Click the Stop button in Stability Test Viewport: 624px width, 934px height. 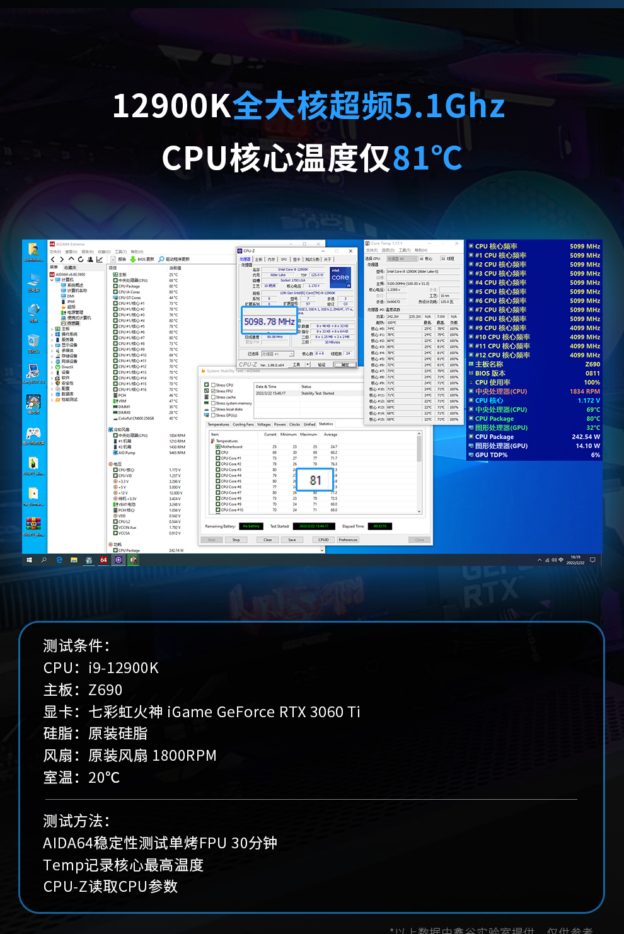coord(236,539)
